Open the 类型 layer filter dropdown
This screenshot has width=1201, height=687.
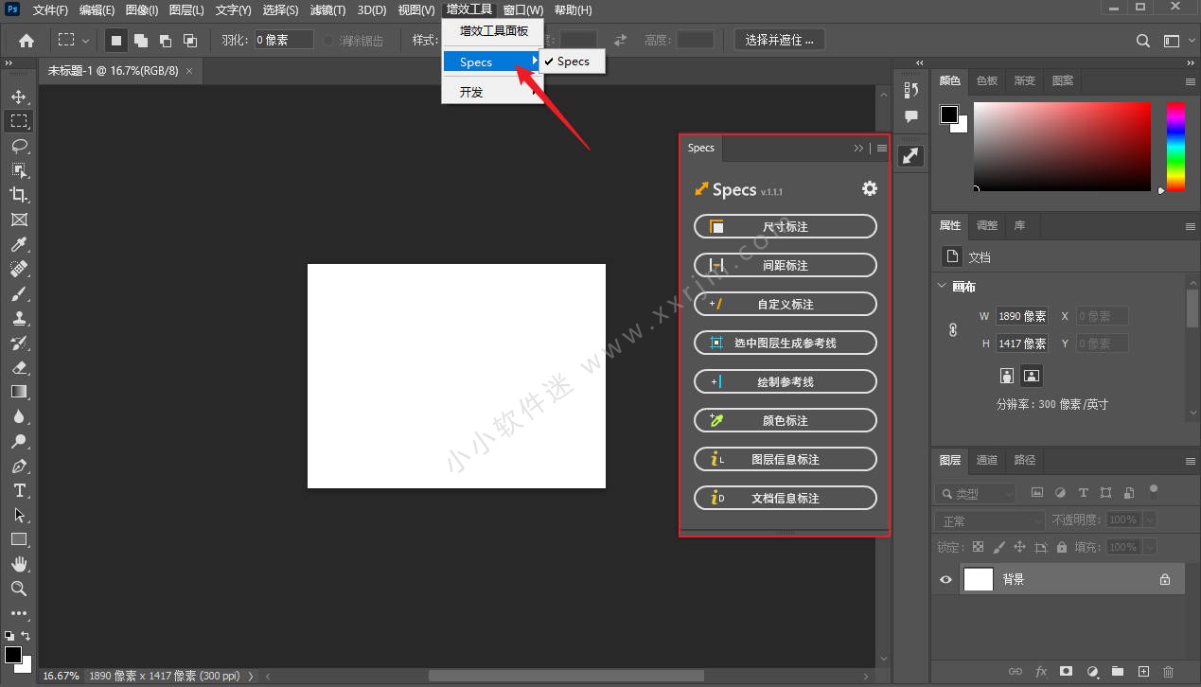click(975, 493)
